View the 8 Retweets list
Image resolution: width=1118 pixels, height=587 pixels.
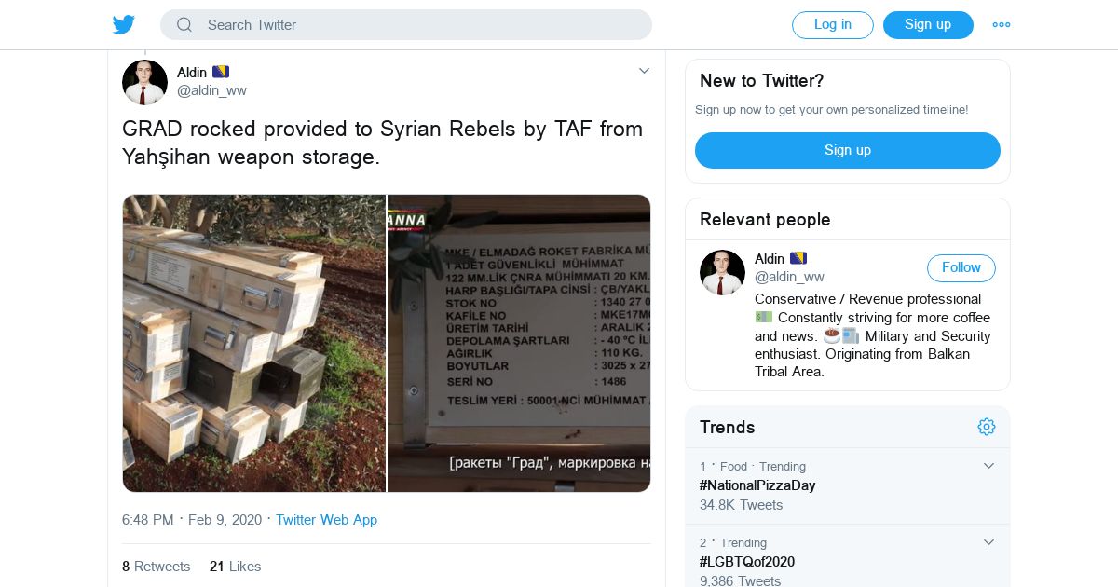click(x=156, y=567)
